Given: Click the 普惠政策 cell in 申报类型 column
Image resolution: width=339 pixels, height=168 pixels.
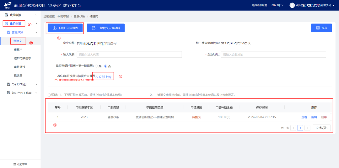Looking at the screenshot, I should point(113,117).
